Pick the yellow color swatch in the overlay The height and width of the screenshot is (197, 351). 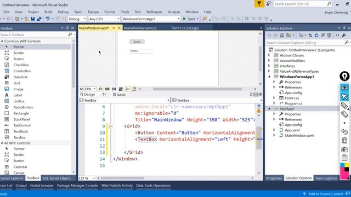[347, 165]
